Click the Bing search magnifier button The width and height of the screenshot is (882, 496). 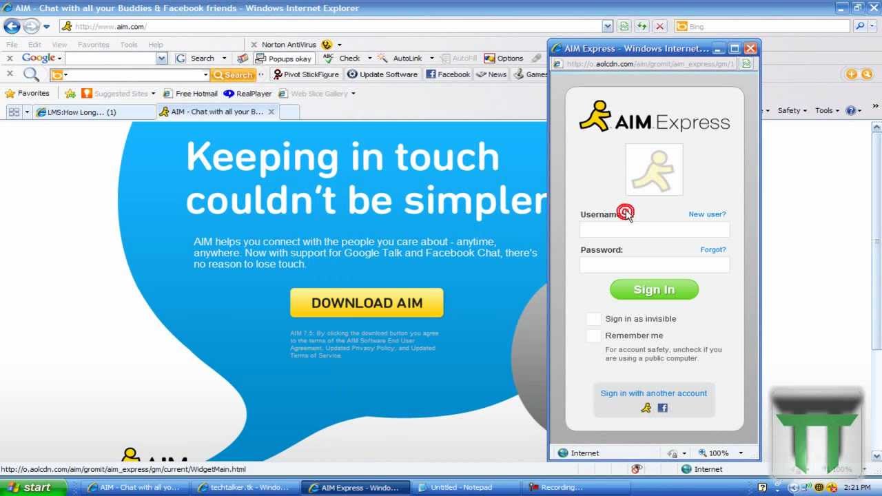[859, 26]
